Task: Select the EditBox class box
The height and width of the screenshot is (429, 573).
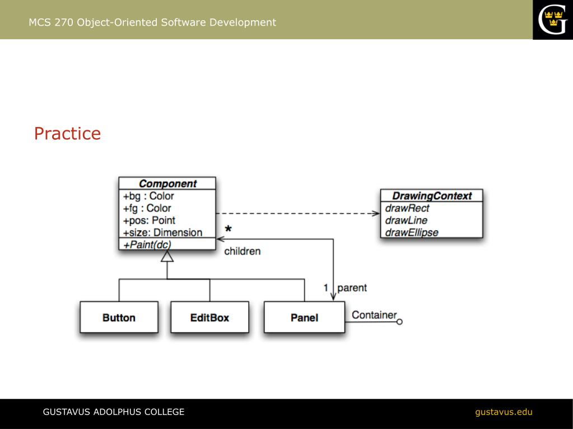Action: [x=209, y=317]
